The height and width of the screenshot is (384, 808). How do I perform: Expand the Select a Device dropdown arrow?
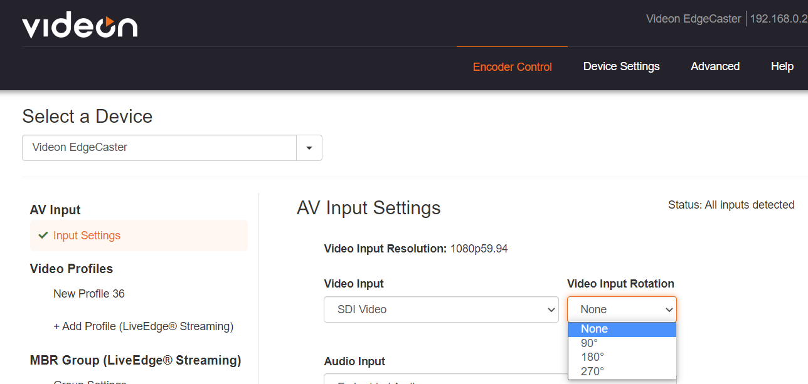coord(309,148)
